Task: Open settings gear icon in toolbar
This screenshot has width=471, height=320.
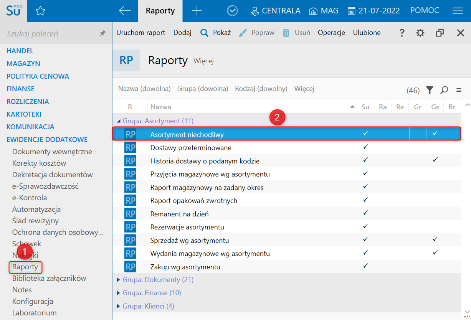Action: point(420,33)
